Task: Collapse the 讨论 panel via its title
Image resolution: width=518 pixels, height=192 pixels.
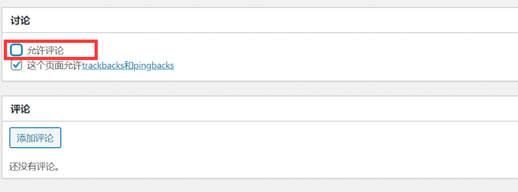Action: [x=20, y=21]
